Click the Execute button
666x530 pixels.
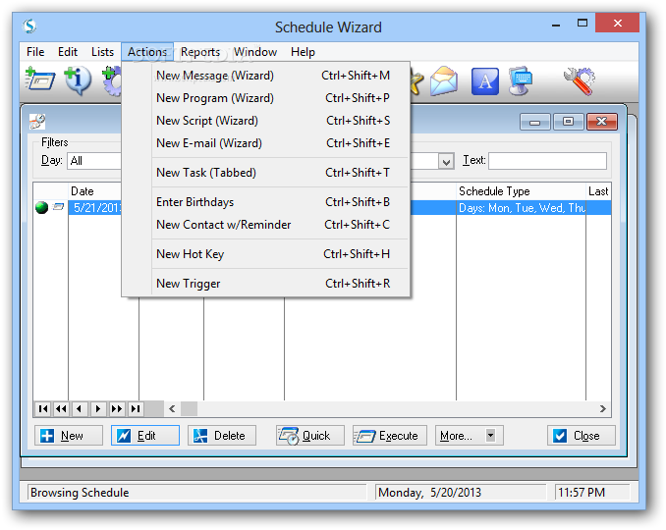[390, 436]
